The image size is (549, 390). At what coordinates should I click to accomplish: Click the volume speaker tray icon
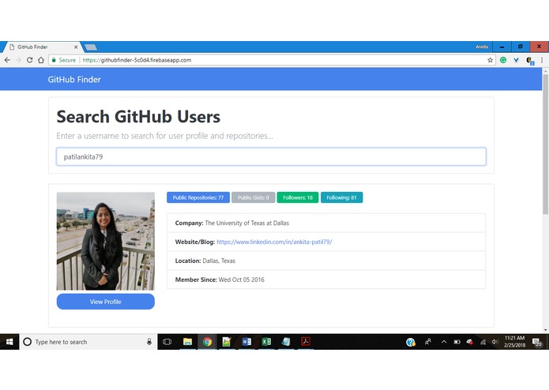click(x=494, y=342)
